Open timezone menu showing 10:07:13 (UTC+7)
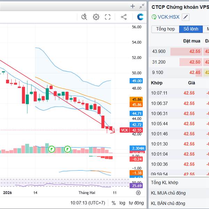This screenshot has height=209, width=209. (x=87, y=203)
